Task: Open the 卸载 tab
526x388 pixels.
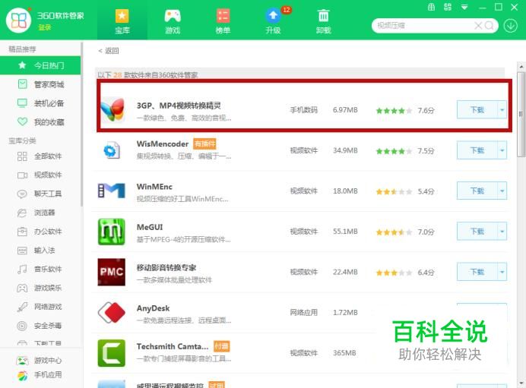Action: coord(323,21)
